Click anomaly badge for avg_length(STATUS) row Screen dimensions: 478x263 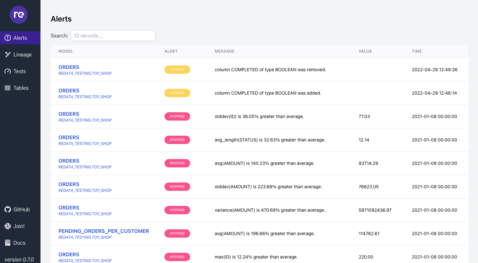tap(177, 140)
